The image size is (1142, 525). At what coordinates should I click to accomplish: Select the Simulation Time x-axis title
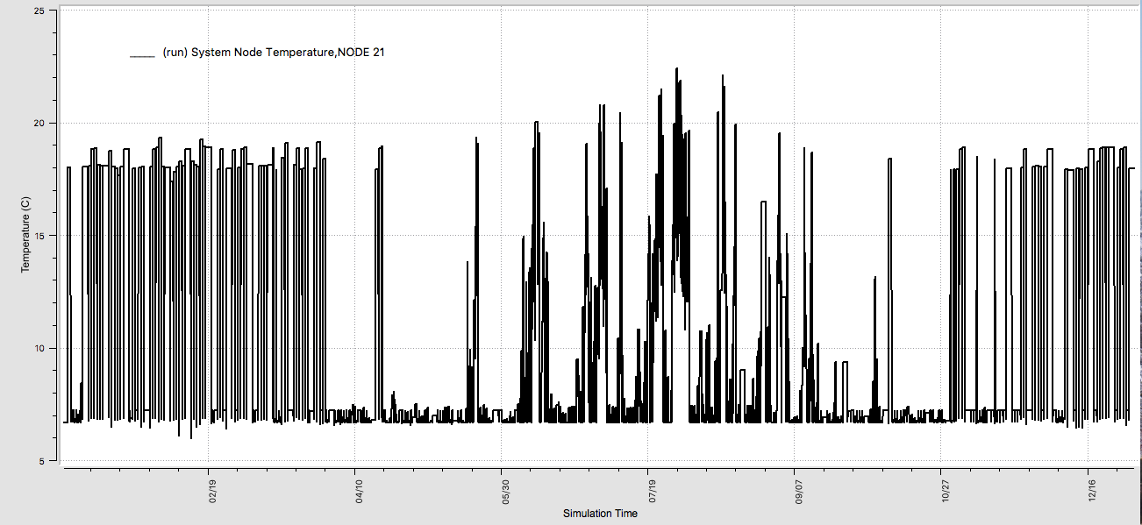pos(600,514)
